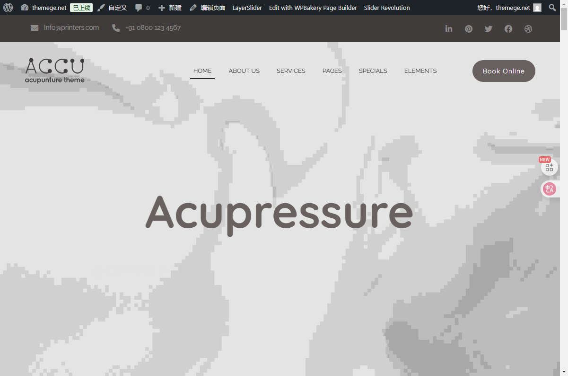Select the HOME navigation item
Image resolution: width=568 pixels, height=376 pixels.
point(202,71)
